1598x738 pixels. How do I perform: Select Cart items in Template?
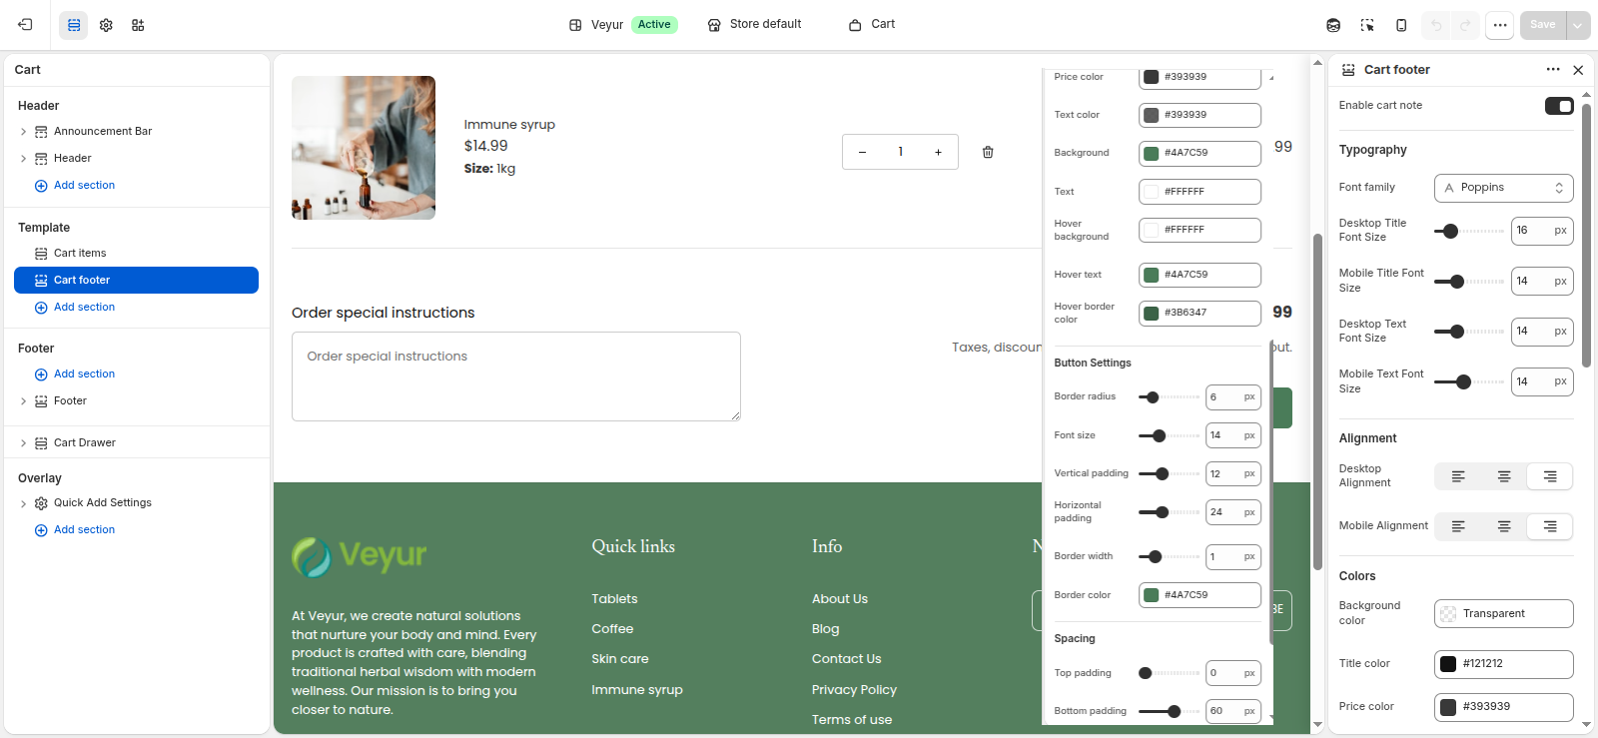[80, 254]
